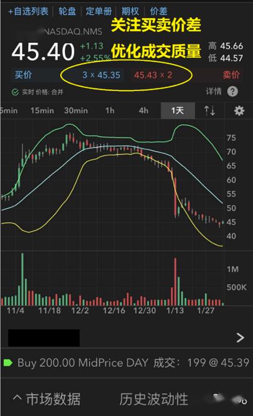Open the 轮盘 menu item
Image resolution: width=253 pixels, height=416 pixels.
pos(67,11)
